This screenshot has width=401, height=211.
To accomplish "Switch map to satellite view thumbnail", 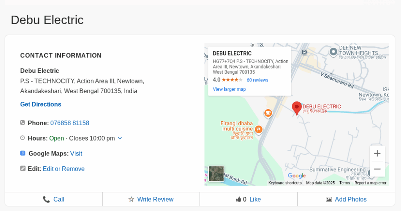I will (x=216, y=173).
